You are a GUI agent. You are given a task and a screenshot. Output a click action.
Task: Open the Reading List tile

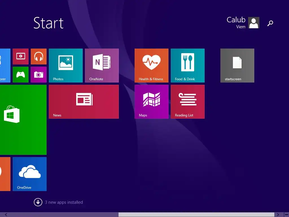click(x=187, y=102)
